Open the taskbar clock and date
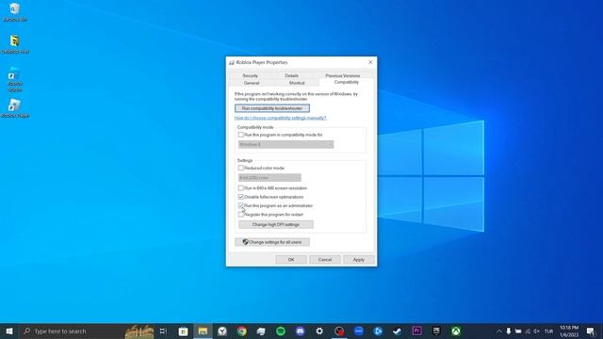 [x=569, y=331]
